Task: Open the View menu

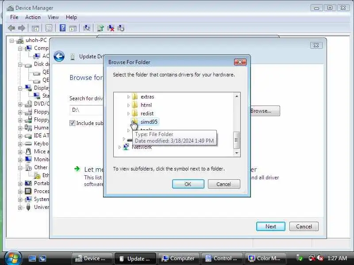Action: 53,17
